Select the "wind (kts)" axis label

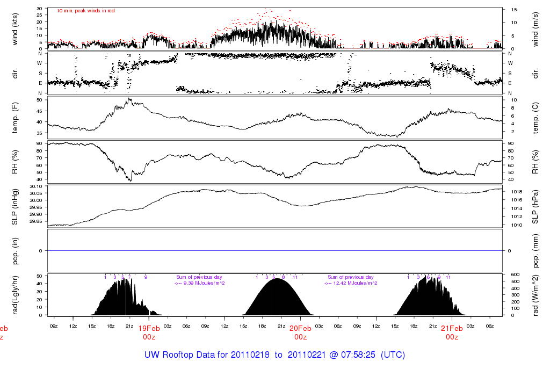coord(15,29)
